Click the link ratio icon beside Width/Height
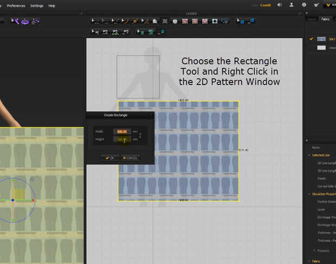Viewport: 336px width, 264px height. pos(140,135)
